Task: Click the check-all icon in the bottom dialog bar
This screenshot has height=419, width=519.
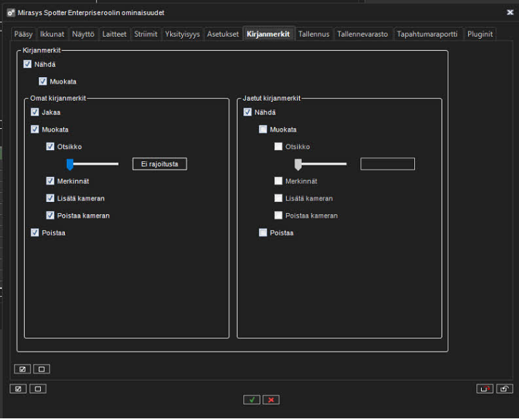Action: click(x=19, y=389)
